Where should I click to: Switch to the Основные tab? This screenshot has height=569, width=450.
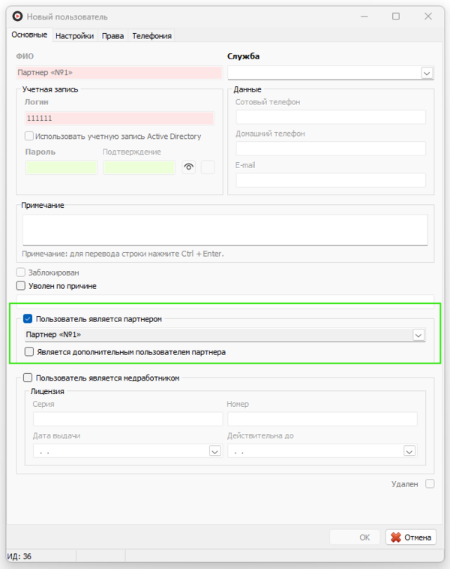coord(29,35)
